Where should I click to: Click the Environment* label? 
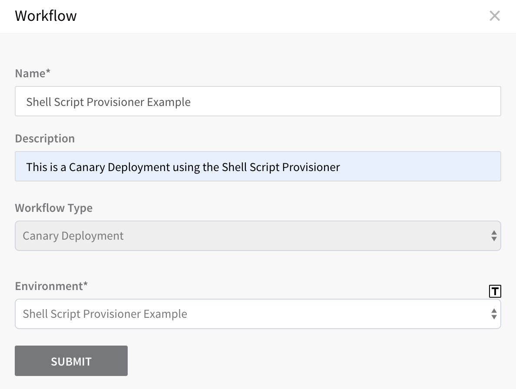click(51, 286)
